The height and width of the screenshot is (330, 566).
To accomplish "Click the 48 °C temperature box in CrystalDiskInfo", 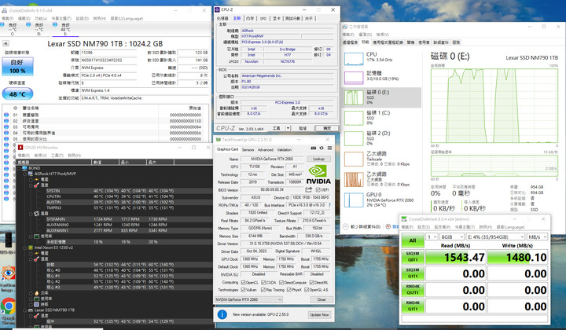I will click(x=17, y=94).
